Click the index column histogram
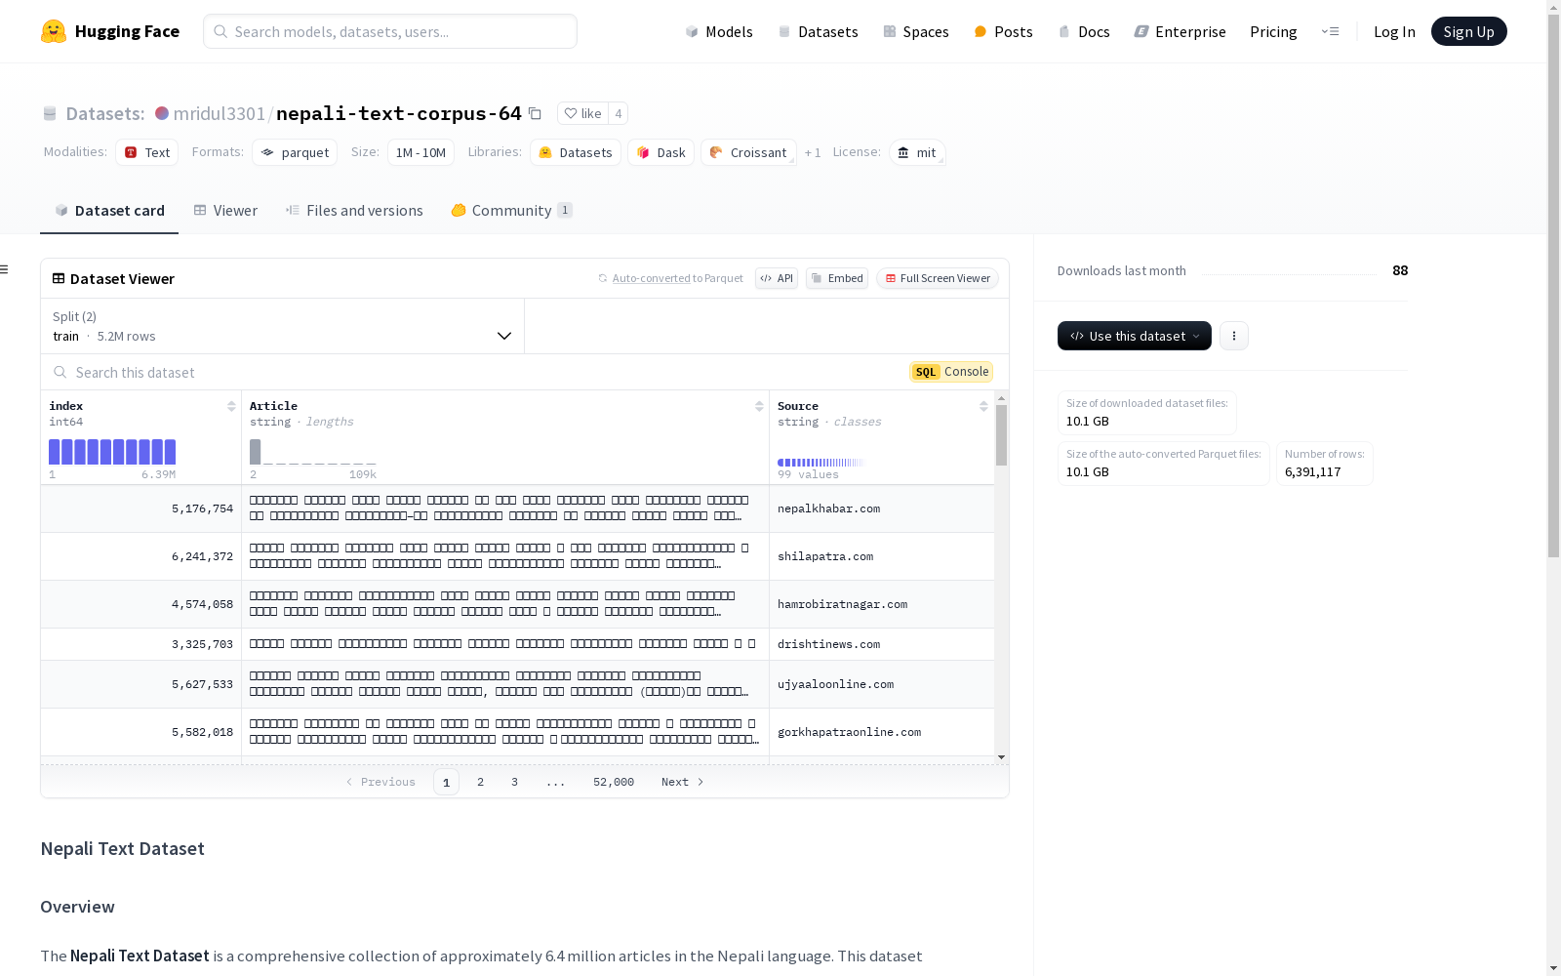The image size is (1561, 976). pyautogui.click(x=112, y=452)
